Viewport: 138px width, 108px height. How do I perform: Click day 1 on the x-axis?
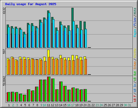tap(9, 105)
